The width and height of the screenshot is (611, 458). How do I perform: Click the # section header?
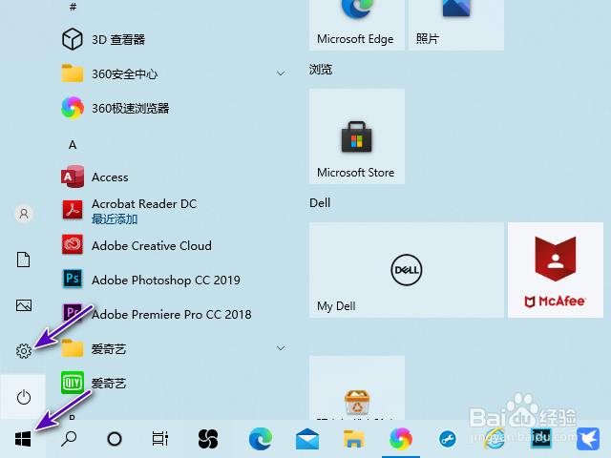pos(73,7)
